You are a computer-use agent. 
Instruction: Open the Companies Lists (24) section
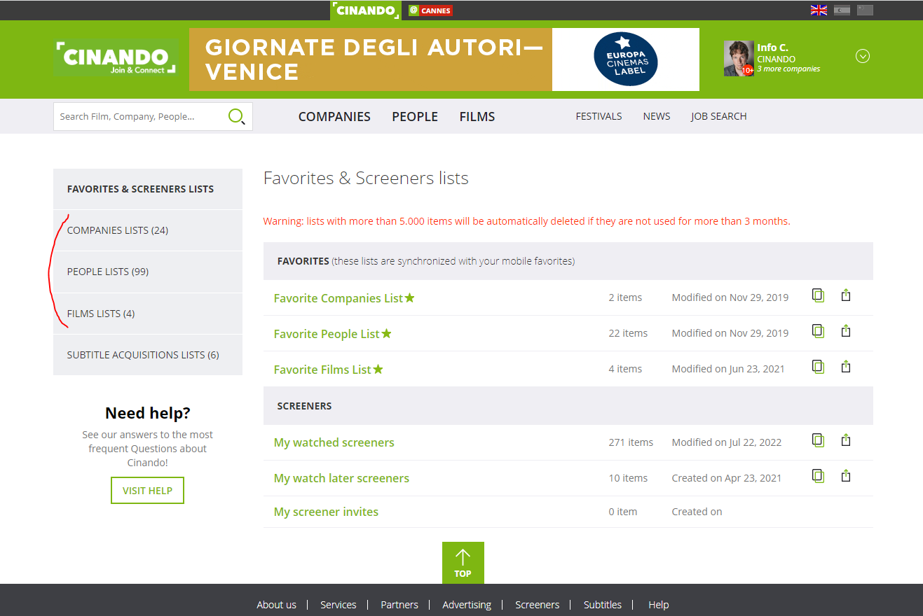(118, 230)
